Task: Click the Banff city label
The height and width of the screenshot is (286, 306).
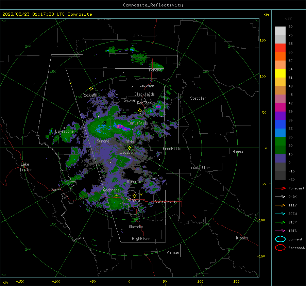Action: pos(56,189)
